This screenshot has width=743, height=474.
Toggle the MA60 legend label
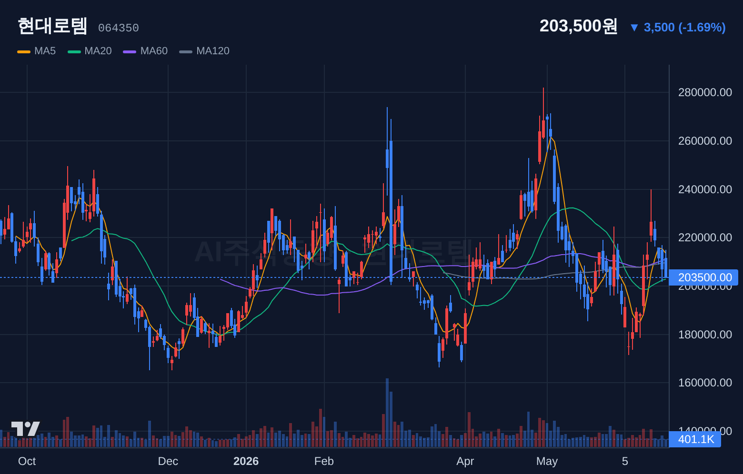click(x=154, y=51)
